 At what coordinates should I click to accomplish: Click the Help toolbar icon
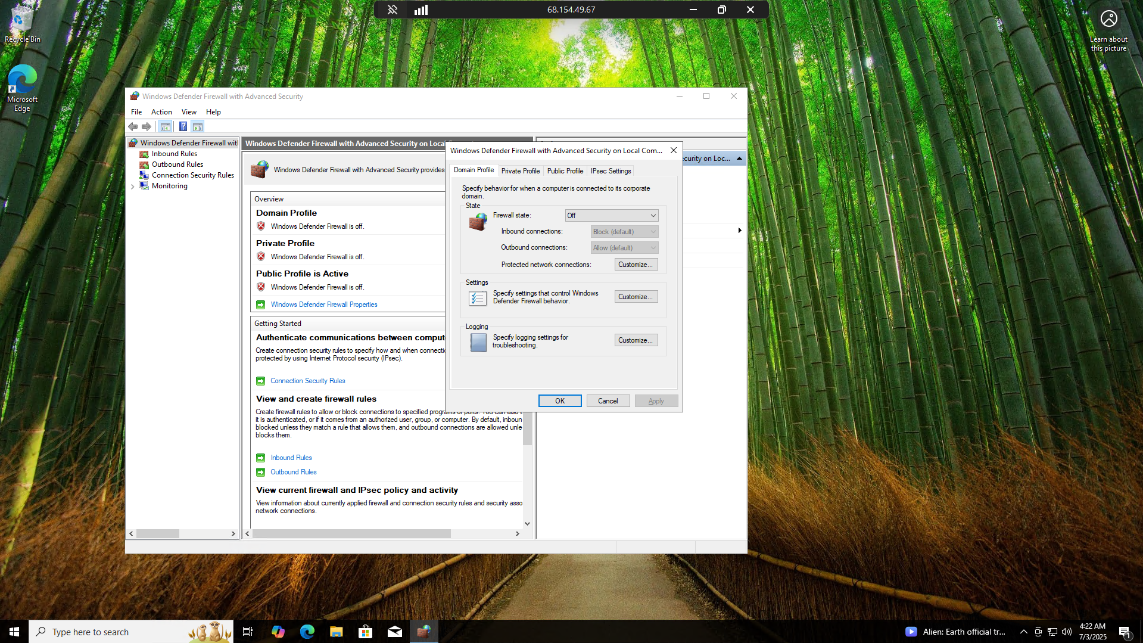(183, 126)
